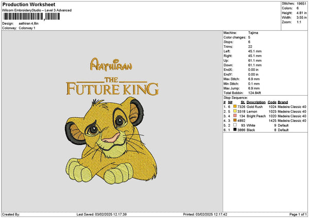The height and width of the screenshot is (218, 309).
Task: Click the 'Brand' column header
Action: tap(283, 102)
